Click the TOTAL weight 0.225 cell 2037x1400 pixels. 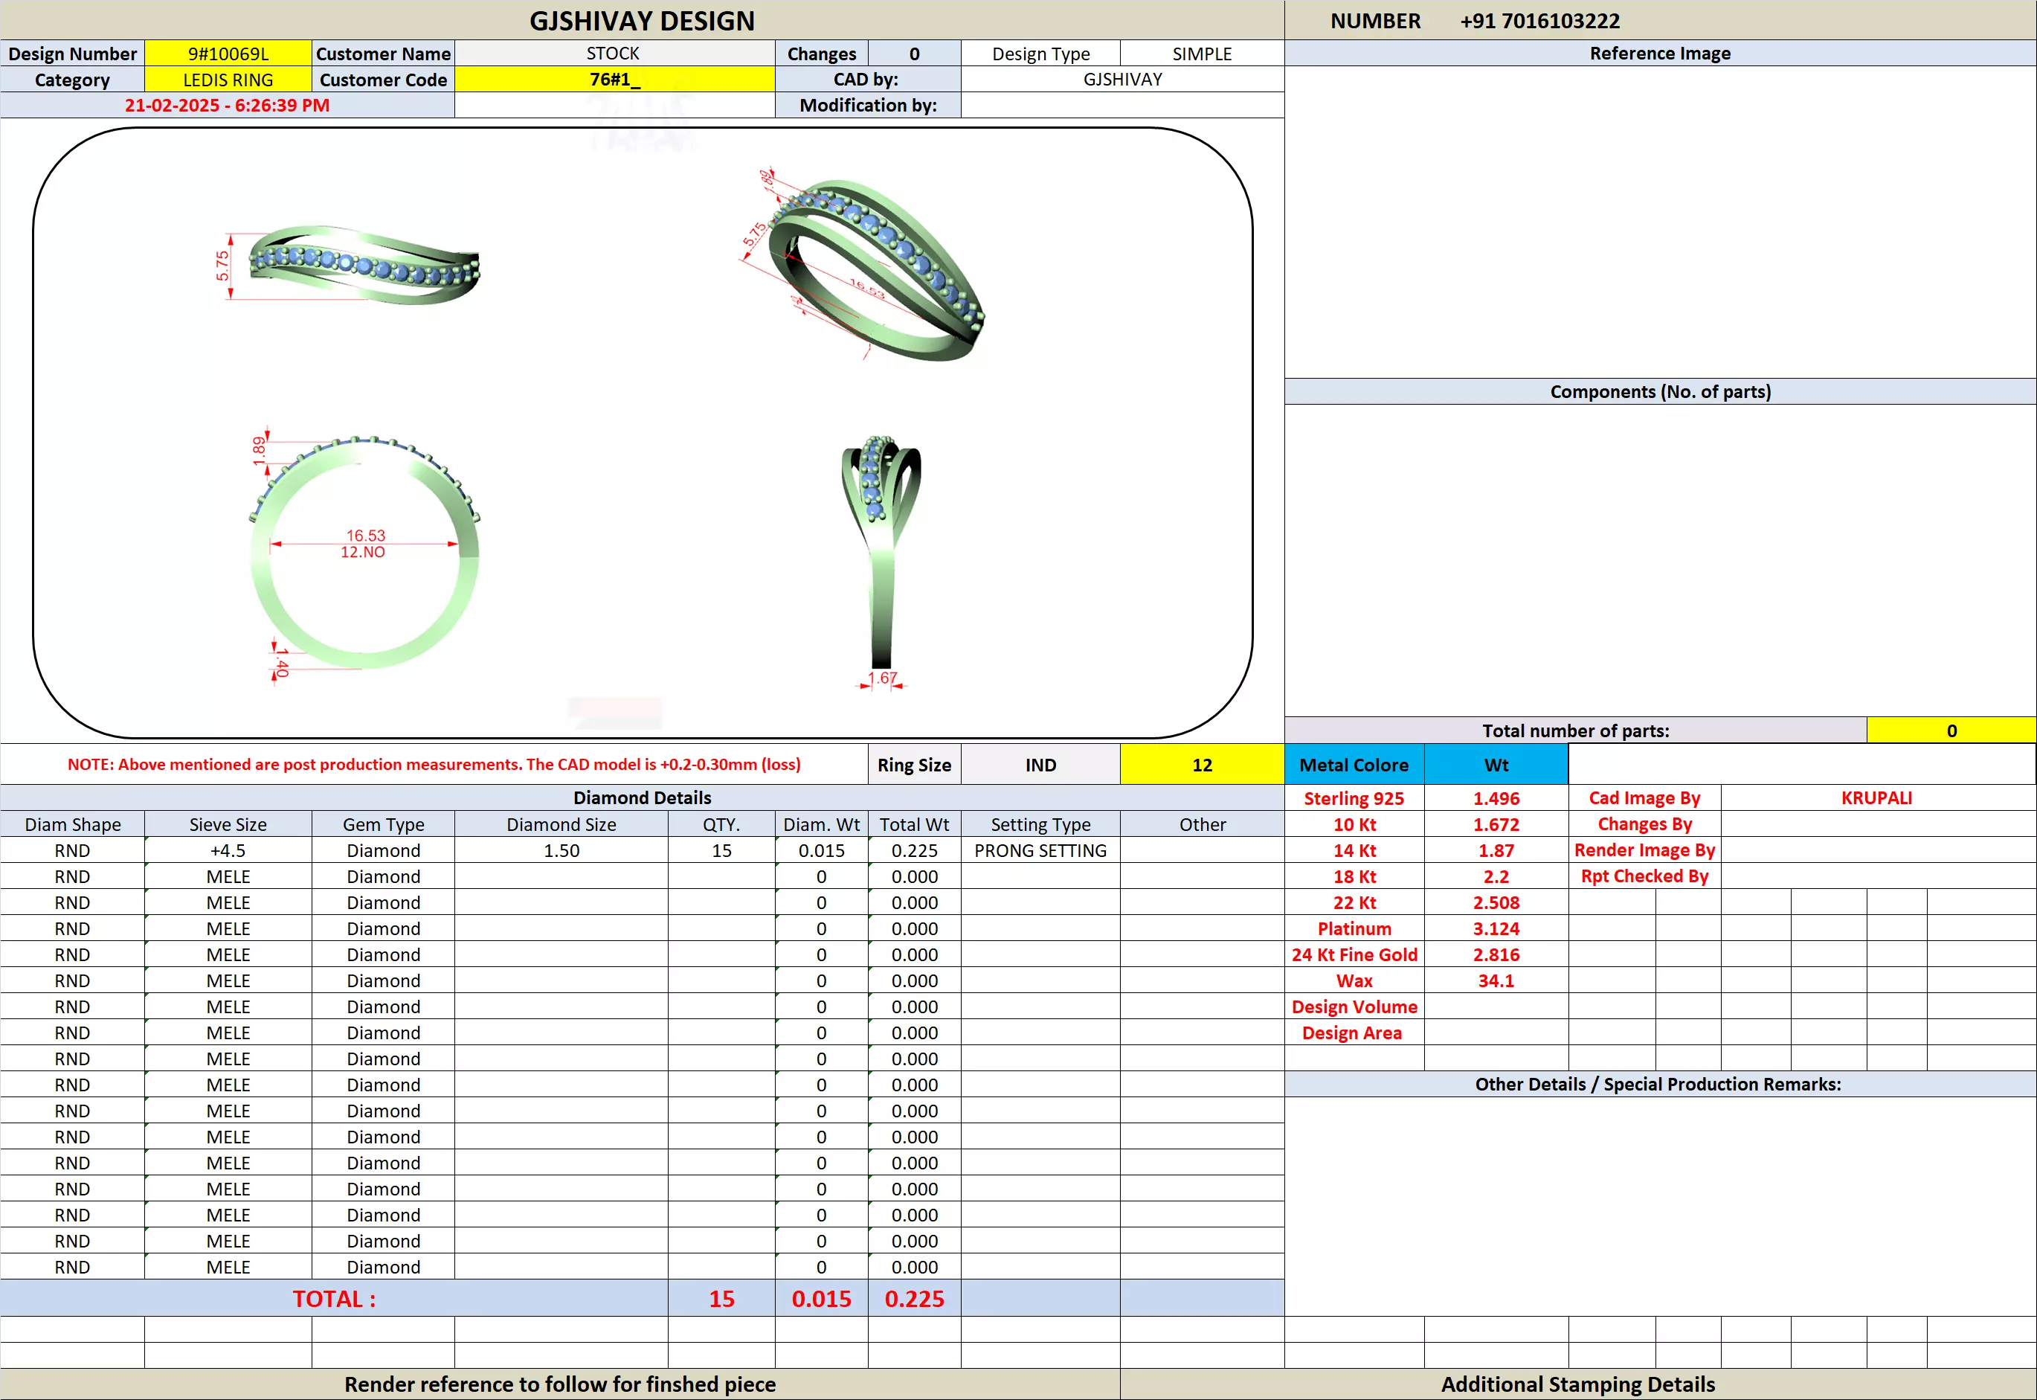click(914, 1299)
